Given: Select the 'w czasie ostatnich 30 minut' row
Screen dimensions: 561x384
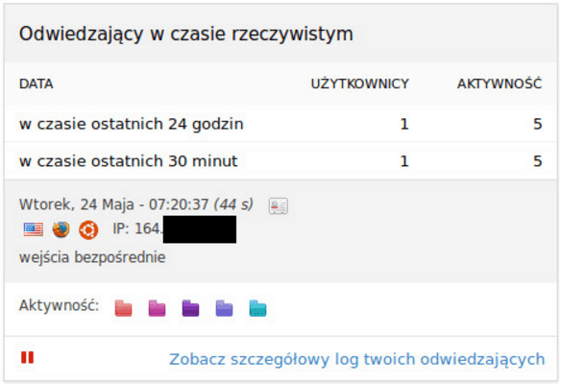Looking at the screenshot, I should pyautogui.click(x=280, y=161).
